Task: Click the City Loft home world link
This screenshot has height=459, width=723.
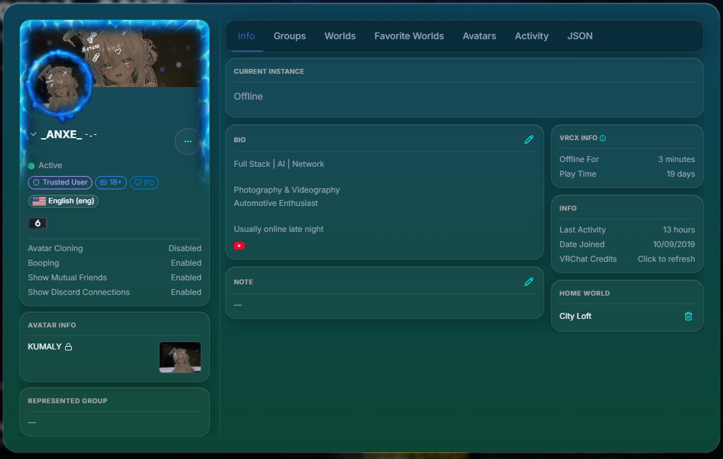Action: point(575,316)
